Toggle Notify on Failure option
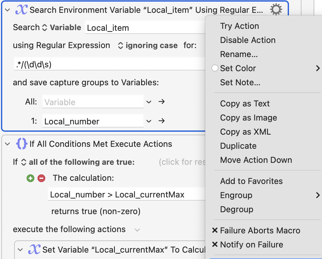This screenshot has width=322, height=259. point(251,245)
